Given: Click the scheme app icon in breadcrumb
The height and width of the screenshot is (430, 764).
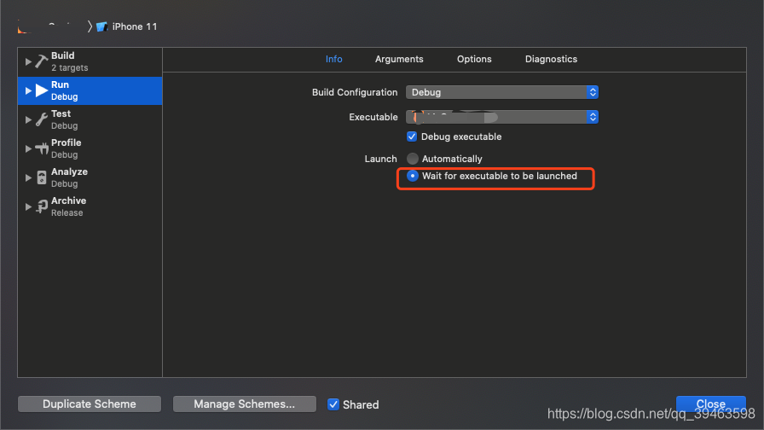Looking at the screenshot, I should [x=22, y=27].
